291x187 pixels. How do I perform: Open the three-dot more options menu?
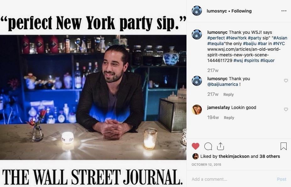coord(284,11)
